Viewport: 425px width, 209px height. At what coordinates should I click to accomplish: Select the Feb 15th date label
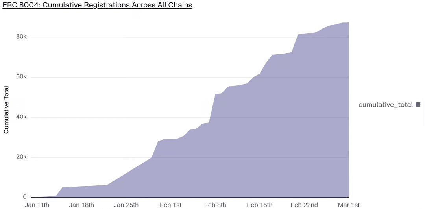(259, 205)
